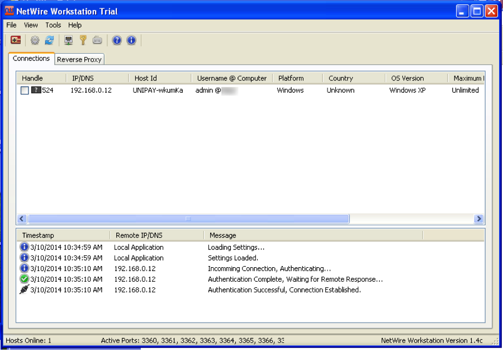Click the UNIPAY-wkumKa host id cell

(x=158, y=91)
